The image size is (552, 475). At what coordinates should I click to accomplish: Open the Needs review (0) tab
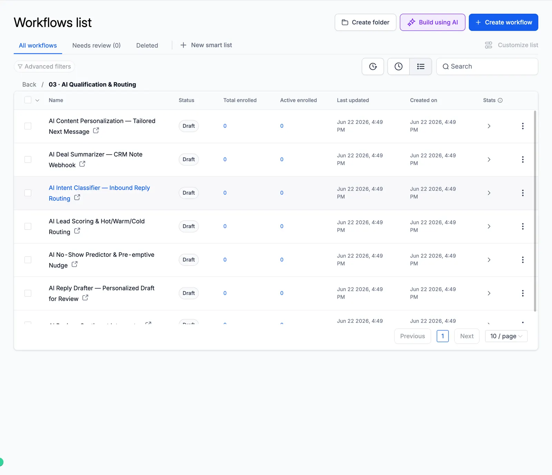click(97, 46)
